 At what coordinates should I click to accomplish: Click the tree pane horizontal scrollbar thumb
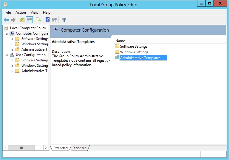coord(21,147)
